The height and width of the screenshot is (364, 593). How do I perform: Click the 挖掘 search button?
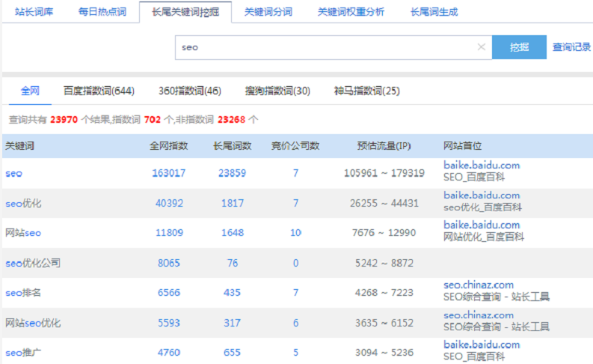click(519, 47)
